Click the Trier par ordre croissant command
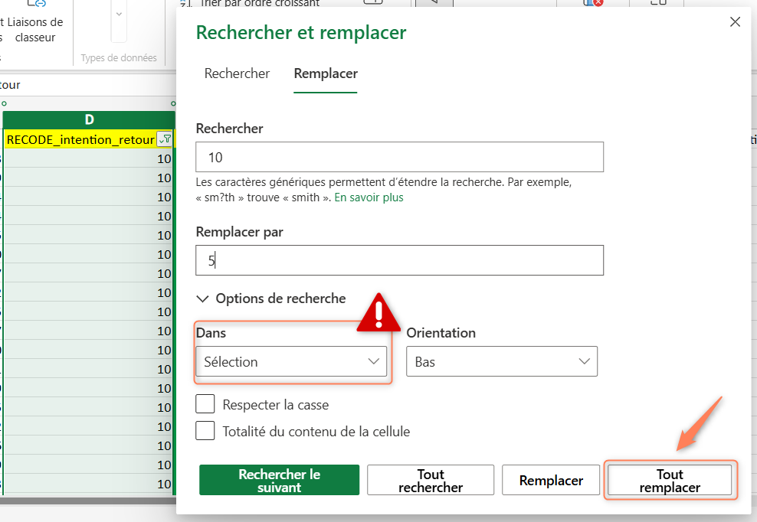Image resolution: width=757 pixels, height=522 pixels. click(x=259, y=4)
